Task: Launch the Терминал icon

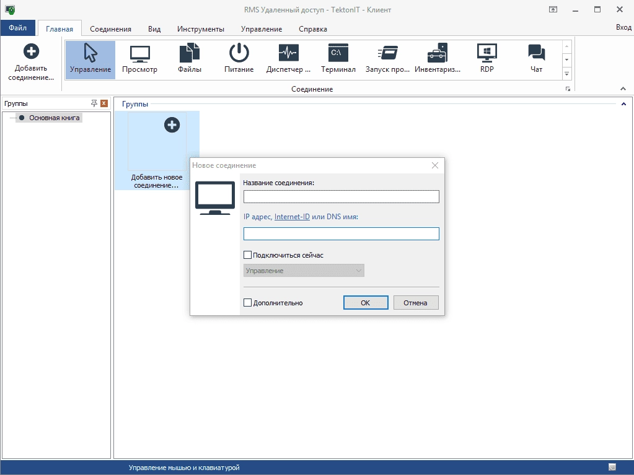Action: click(338, 60)
